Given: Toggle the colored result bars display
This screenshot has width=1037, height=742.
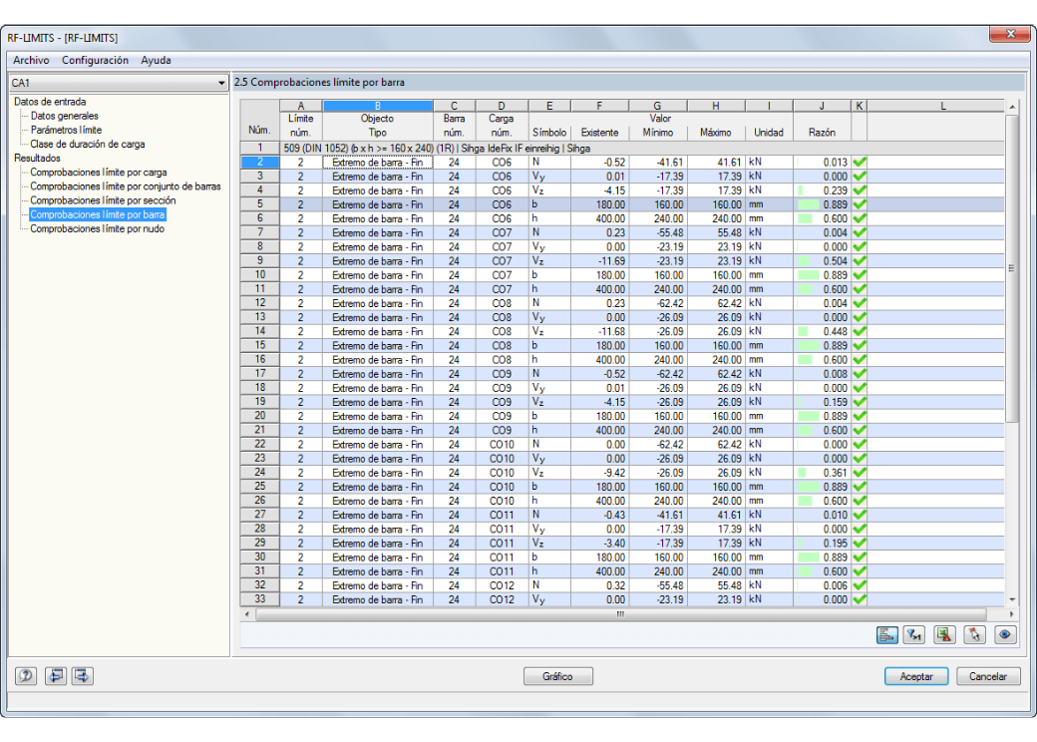Looking at the screenshot, I should coord(886,635).
